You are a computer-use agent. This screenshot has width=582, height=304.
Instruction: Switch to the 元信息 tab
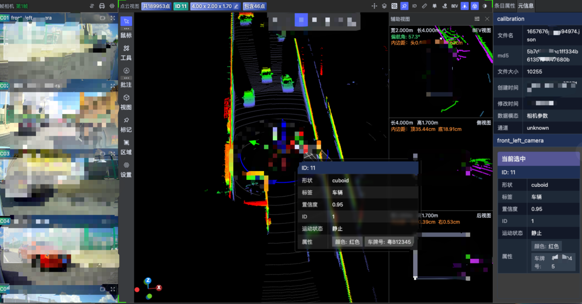526,6
